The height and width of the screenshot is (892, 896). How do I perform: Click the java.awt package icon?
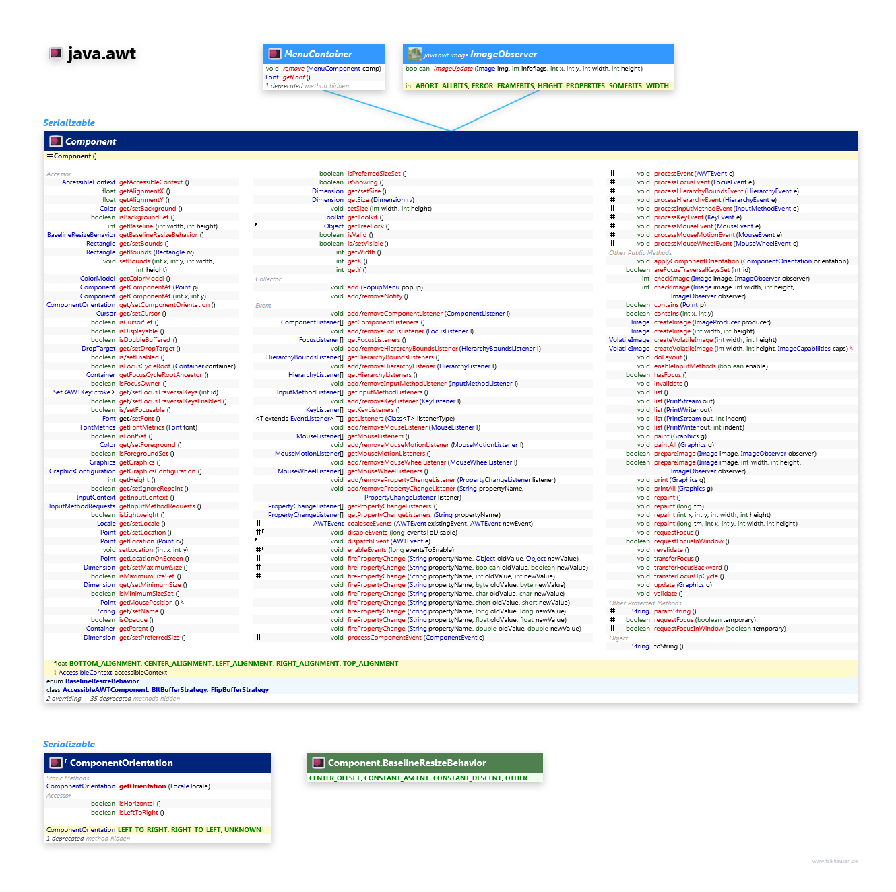[x=56, y=53]
